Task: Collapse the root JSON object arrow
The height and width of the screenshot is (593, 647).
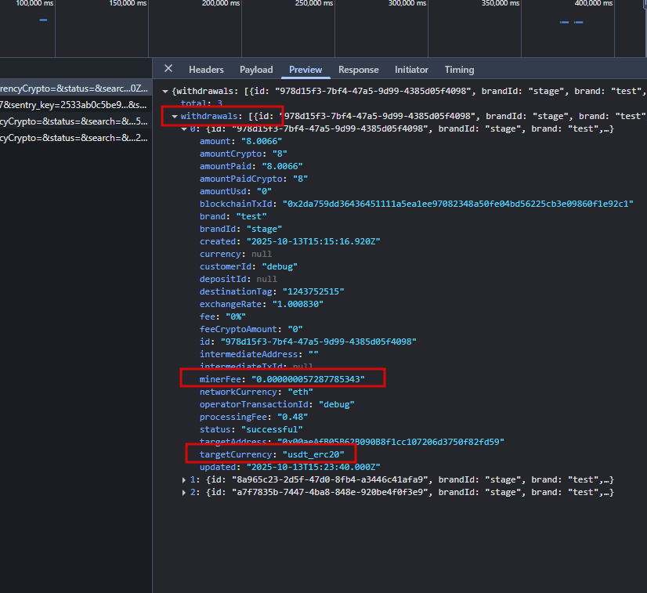Action: 165,91
